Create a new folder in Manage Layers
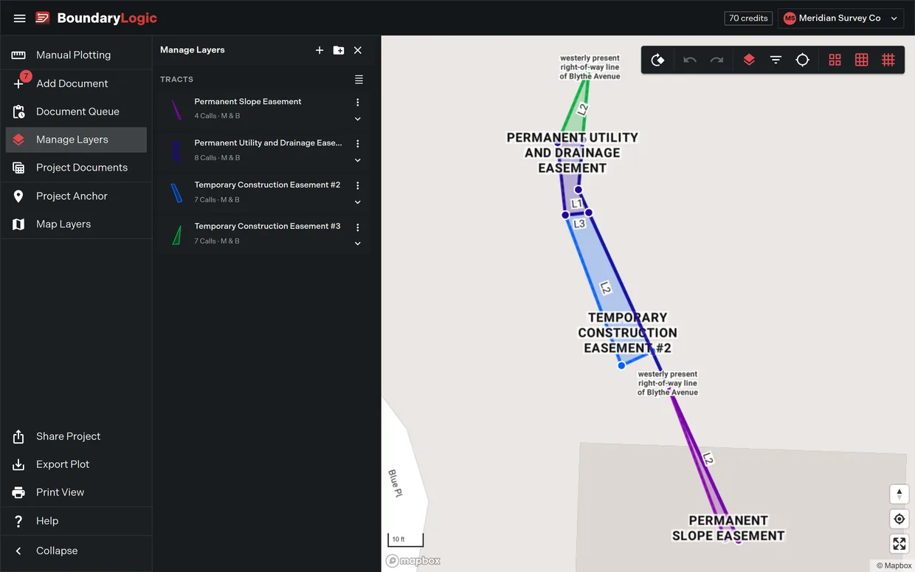Image resolution: width=915 pixels, height=572 pixels. click(x=339, y=50)
